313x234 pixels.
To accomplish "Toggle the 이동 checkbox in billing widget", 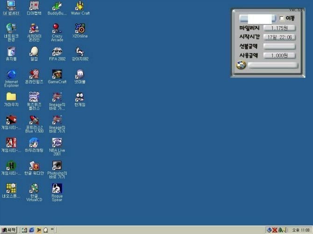I will [282, 19].
